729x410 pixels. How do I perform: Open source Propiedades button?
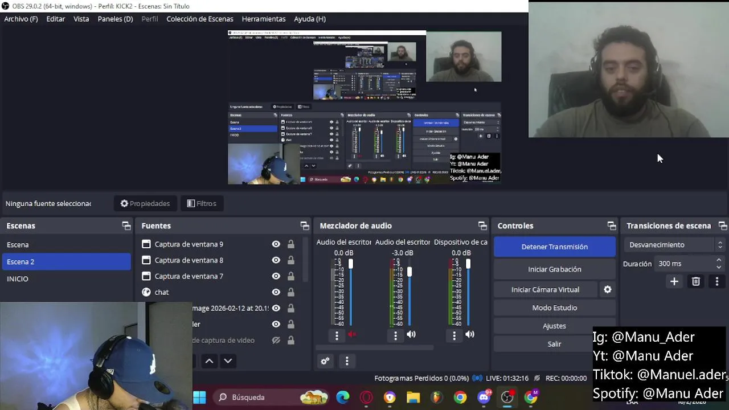[x=145, y=203]
